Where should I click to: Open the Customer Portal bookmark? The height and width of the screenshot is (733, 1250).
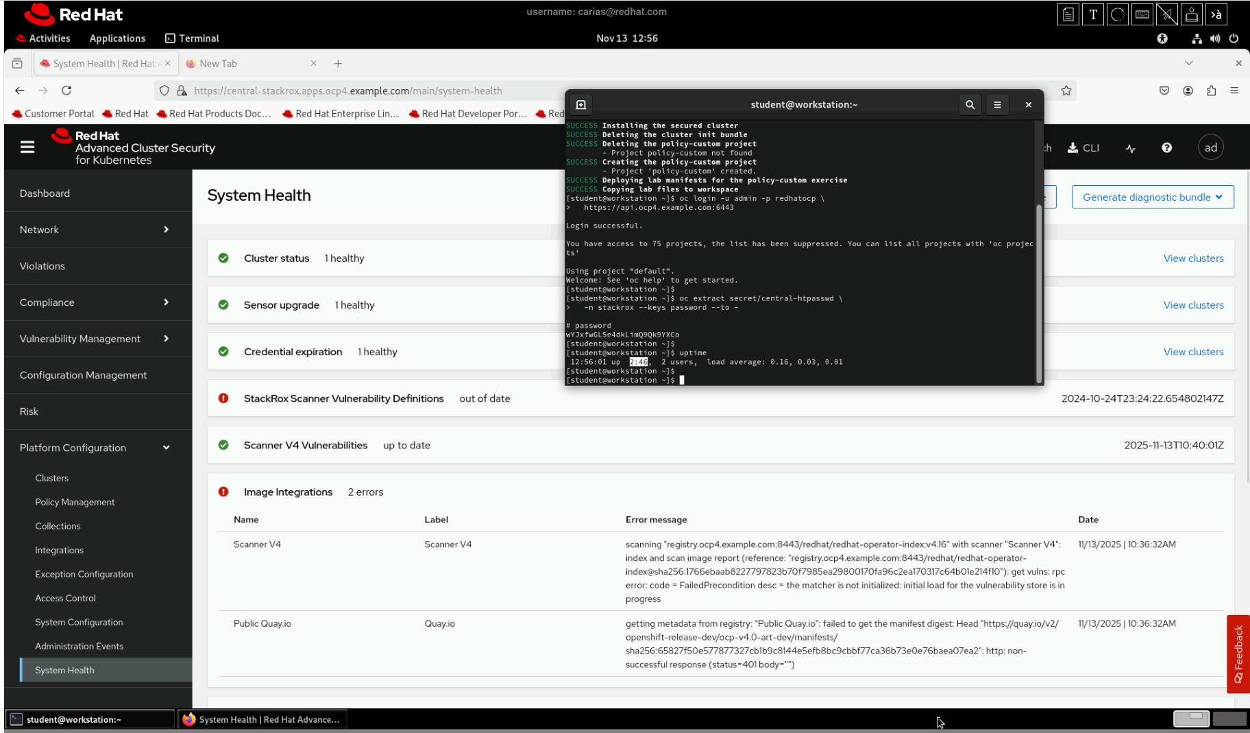[53, 114]
